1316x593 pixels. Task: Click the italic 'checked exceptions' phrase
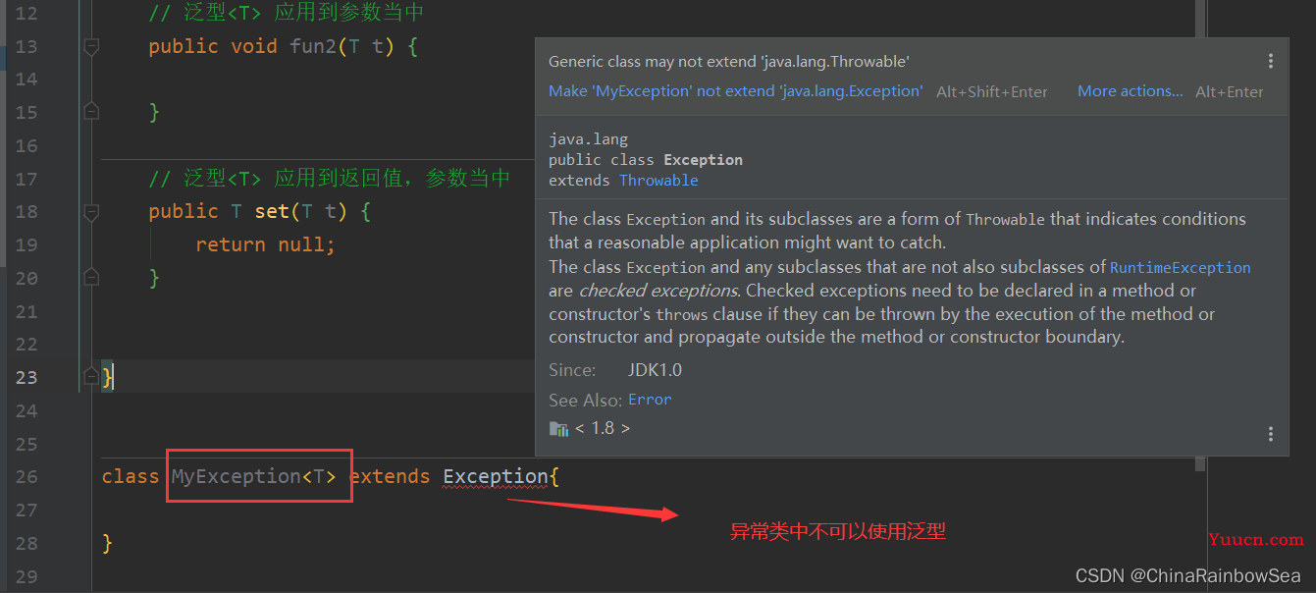(x=658, y=291)
